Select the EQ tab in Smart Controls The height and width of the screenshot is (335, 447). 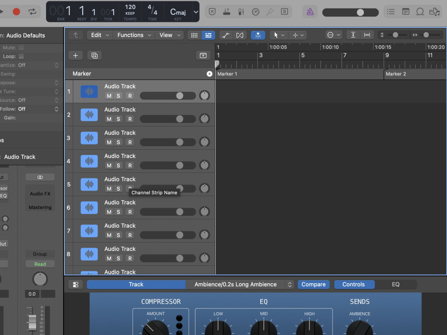(x=396, y=285)
